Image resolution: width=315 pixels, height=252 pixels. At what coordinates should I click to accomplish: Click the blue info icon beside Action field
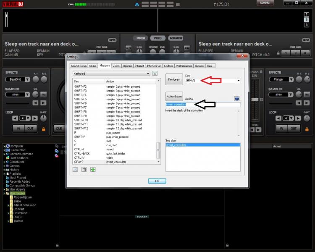pyautogui.click(x=237, y=98)
